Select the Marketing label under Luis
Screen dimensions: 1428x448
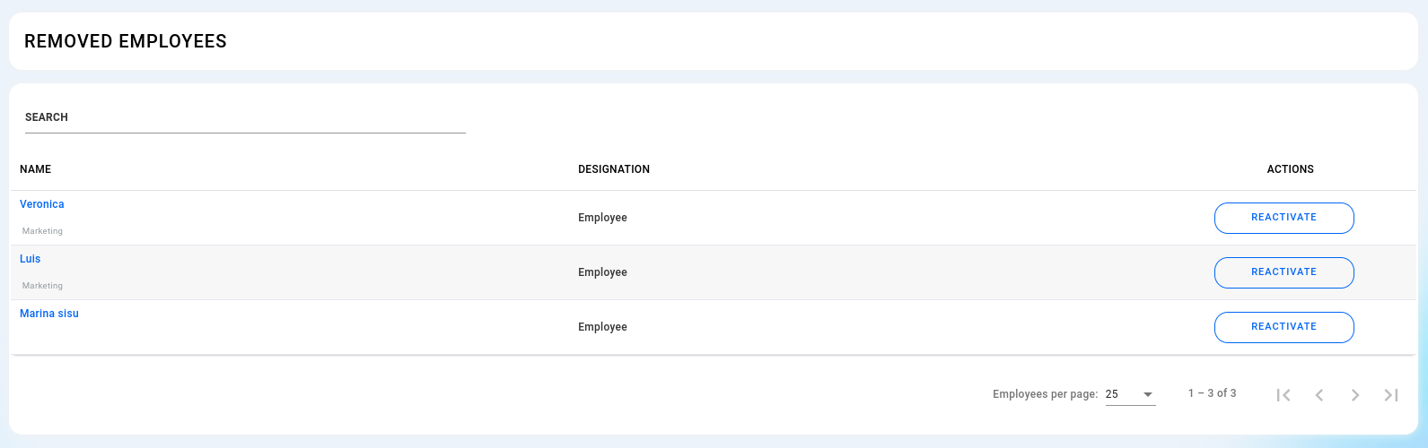[x=42, y=286]
